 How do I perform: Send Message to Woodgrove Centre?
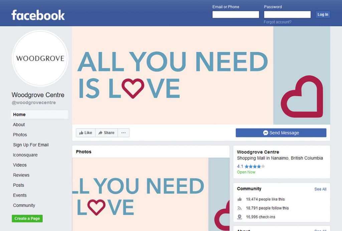pyautogui.click(x=281, y=133)
